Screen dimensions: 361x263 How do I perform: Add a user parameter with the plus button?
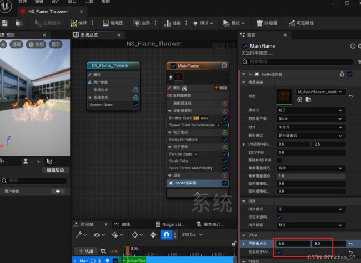[58, 191]
